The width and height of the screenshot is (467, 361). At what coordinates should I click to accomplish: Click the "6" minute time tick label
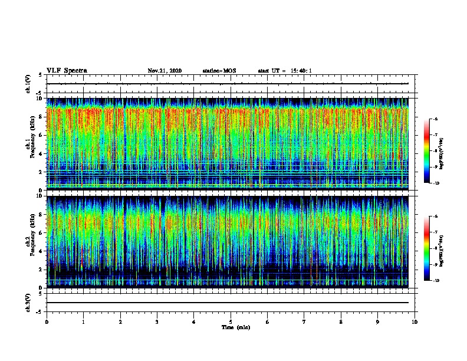tap(268, 321)
